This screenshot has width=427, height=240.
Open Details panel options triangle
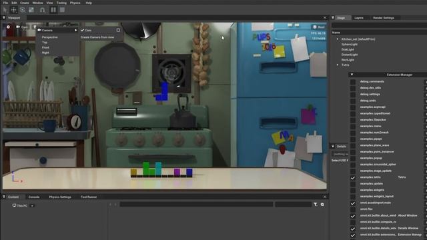click(333, 147)
